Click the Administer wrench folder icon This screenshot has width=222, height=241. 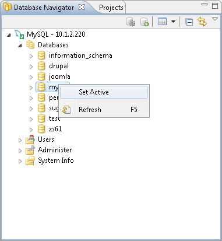click(30, 150)
